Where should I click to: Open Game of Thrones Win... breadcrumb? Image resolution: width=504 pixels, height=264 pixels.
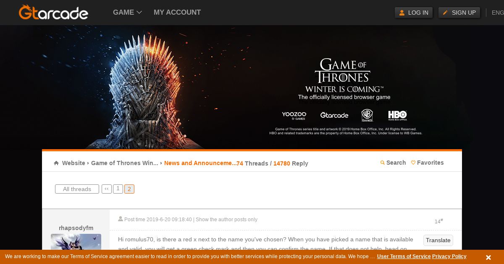coord(125,163)
